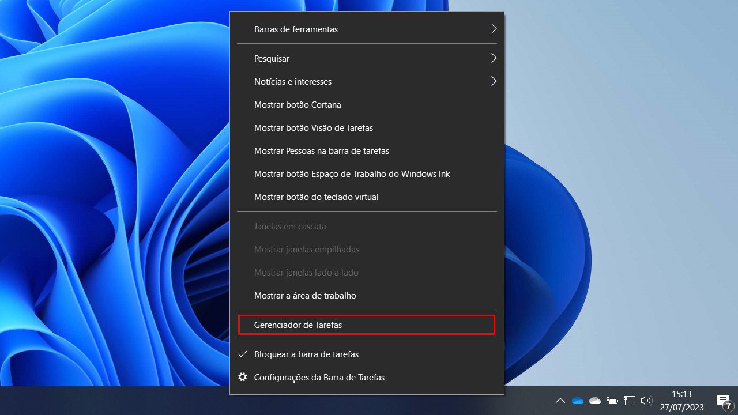
Task: Open Configurações da Barra de Tarefas
Action: click(367, 378)
